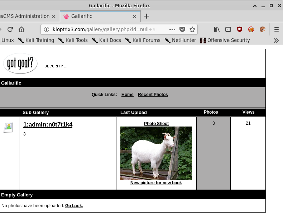Open the page actions three-dot menu
283x219 pixels.
pyautogui.click(x=172, y=29)
